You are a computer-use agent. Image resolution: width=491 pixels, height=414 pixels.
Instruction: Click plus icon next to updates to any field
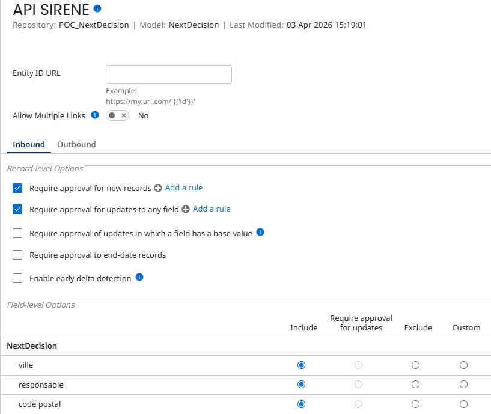186,209
